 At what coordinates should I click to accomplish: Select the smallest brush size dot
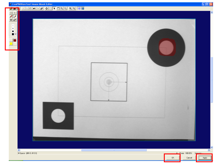pos(13,25)
